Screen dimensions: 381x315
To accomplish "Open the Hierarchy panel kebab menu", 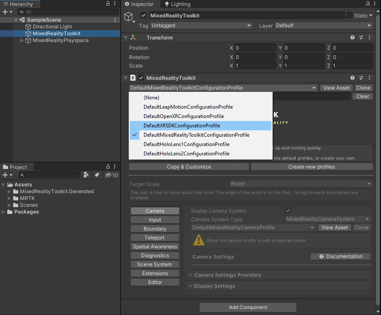I will coord(115,4).
